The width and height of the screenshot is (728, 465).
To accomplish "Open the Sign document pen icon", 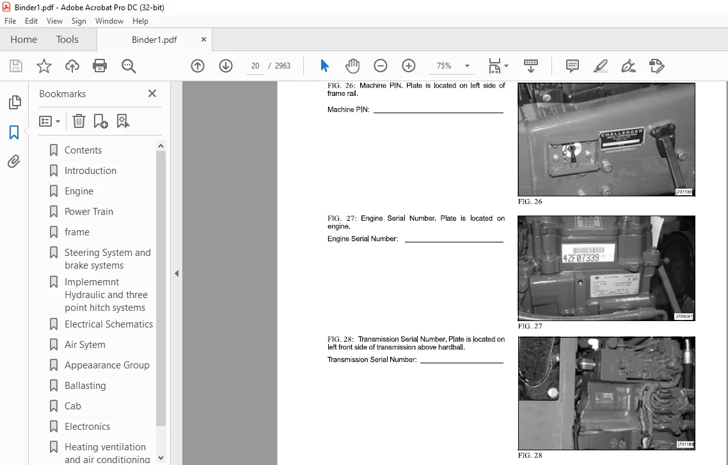I will pos(628,66).
